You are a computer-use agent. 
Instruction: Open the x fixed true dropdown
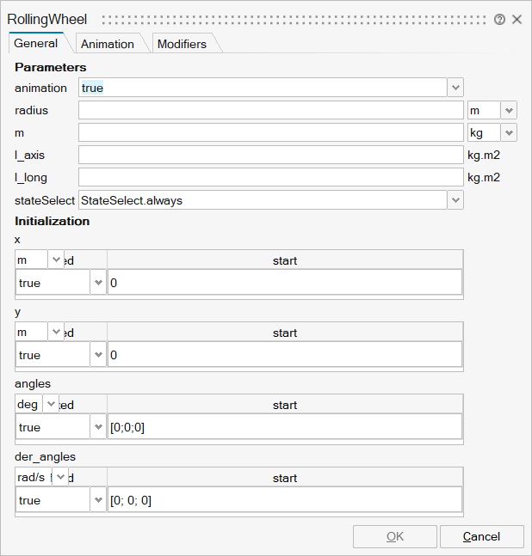[97, 283]
